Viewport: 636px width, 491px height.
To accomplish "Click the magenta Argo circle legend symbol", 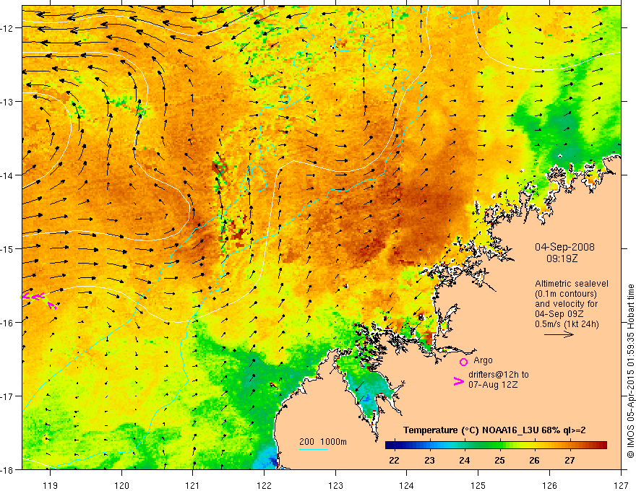I will click(463, 362).
